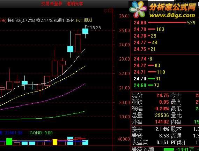This screenshot has width=199, height=151.
Task: Click the 最低 label
Action: [176, 109]
